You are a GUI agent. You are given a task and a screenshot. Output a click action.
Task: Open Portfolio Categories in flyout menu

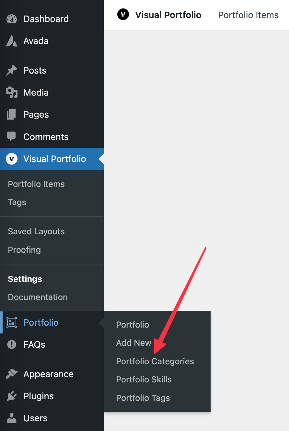(x=155, y=361)
